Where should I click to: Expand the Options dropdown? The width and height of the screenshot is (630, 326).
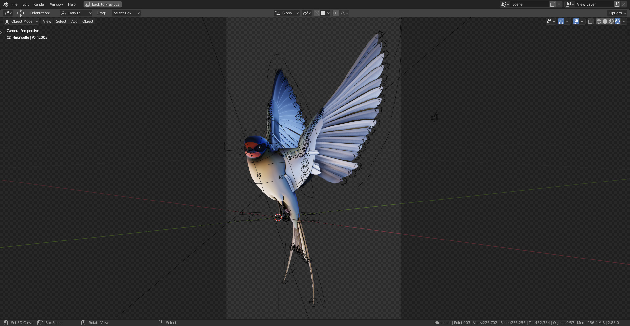coord(617,13)
